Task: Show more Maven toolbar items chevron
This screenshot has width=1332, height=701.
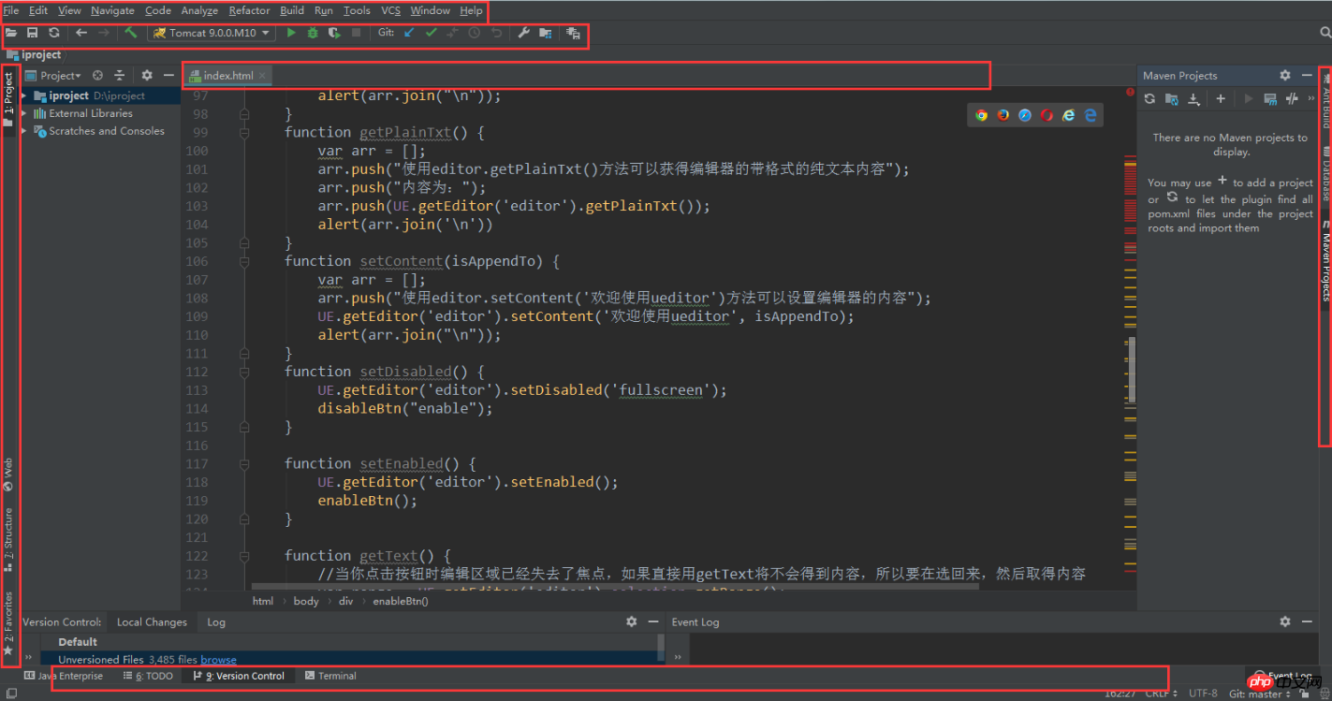Action: point(1310,98)
